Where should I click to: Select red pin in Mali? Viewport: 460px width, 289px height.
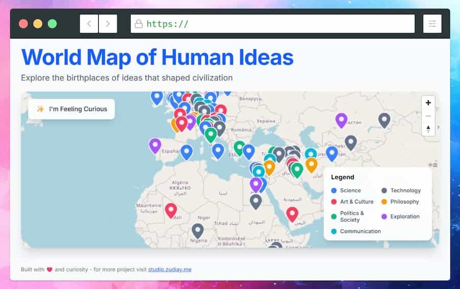point(171,210)
